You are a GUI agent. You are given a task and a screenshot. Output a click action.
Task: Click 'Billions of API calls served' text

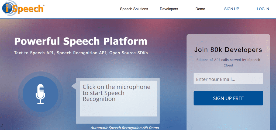tap(228, 63)
